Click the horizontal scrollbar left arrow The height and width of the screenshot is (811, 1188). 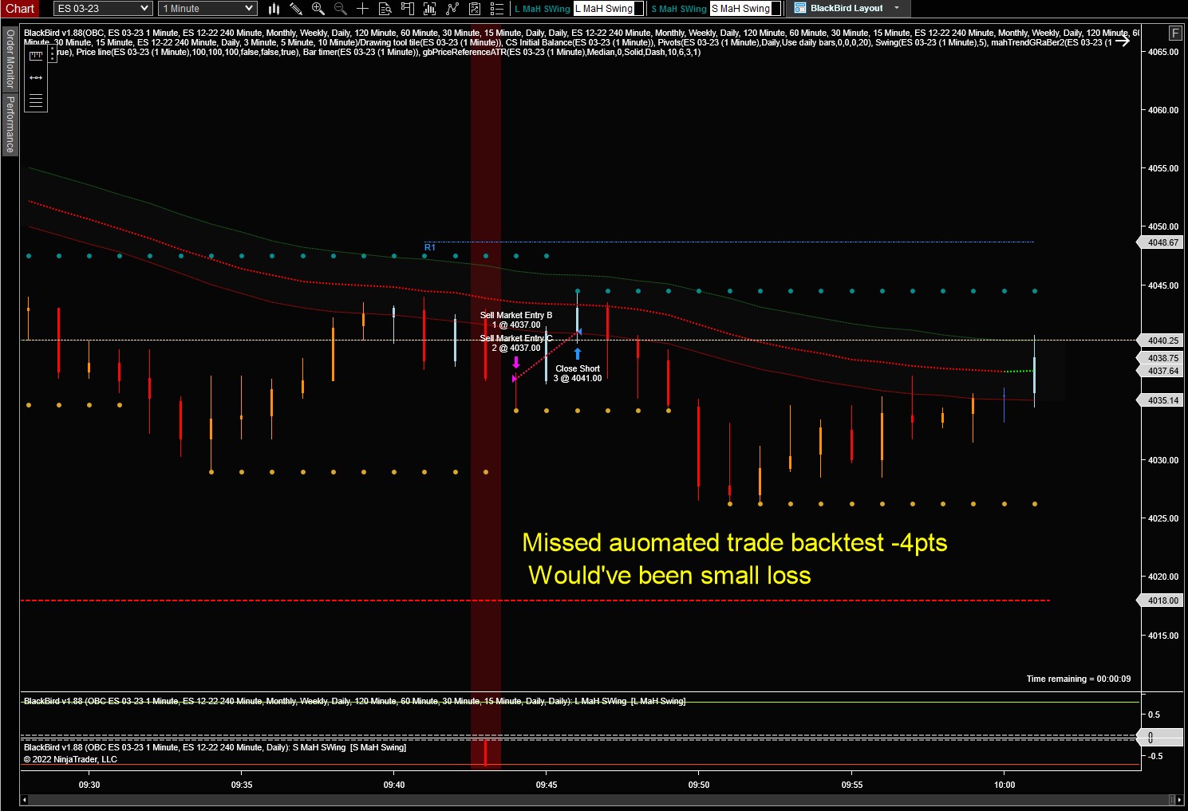pos(24,800)
